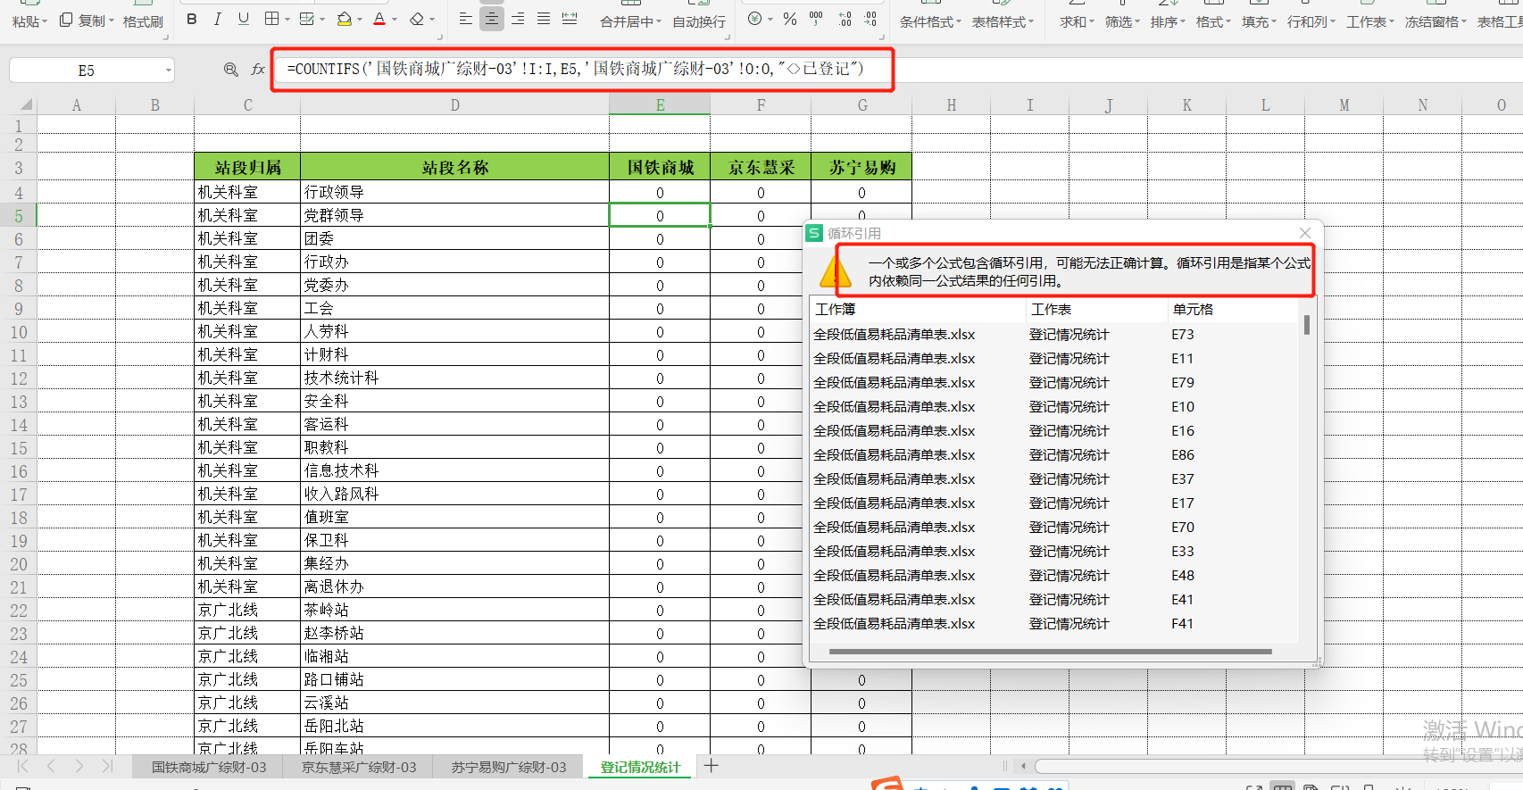The width and height of the screenshot is (1523, 790).
Task: Switch to 国铁商城广综财-03 sheet tab
Action: pyautogui.click(x=209, y=767)
